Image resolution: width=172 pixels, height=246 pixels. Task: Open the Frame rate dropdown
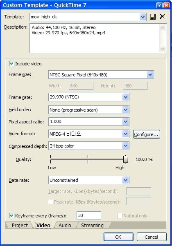[x=125, y=97]
